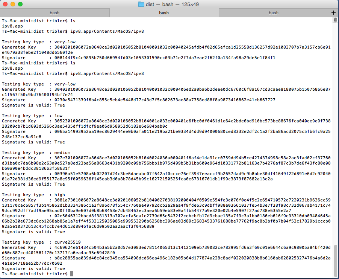Click 'Testing key type : low' line

[32, 116]
